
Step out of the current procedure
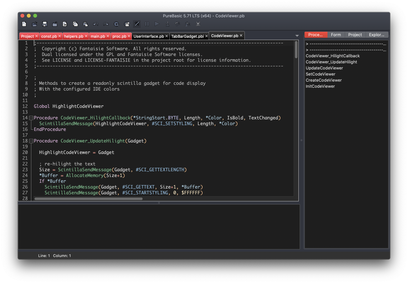click(188, 24)
